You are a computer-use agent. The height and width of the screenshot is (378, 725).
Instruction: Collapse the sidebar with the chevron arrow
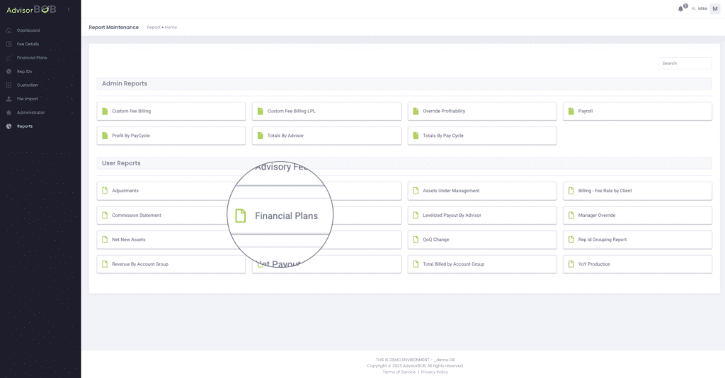pos(69,9)
